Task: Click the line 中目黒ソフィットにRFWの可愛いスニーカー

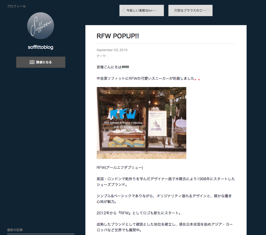Action: (x=148, y=78)
